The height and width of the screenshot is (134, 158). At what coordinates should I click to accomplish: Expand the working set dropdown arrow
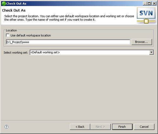click(x=151, y=52)
